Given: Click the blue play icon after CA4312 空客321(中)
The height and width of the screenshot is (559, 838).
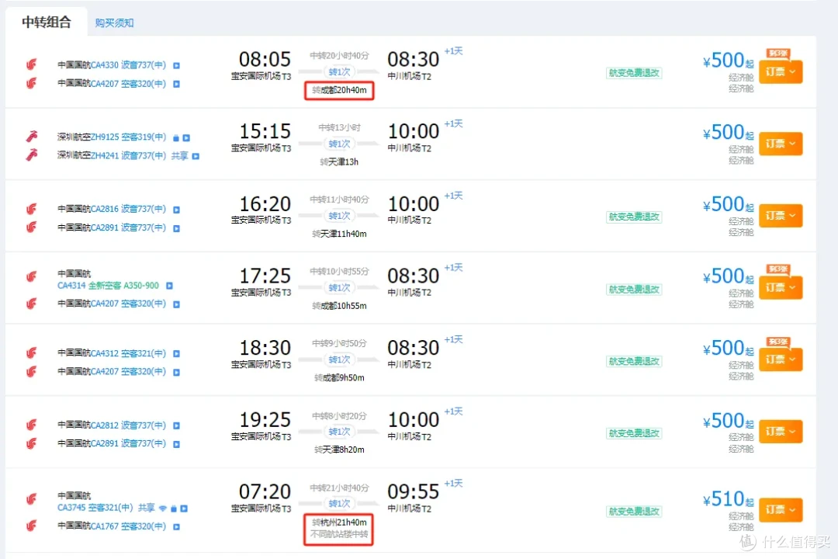Looking at the screenshot, I should point(176,353).
